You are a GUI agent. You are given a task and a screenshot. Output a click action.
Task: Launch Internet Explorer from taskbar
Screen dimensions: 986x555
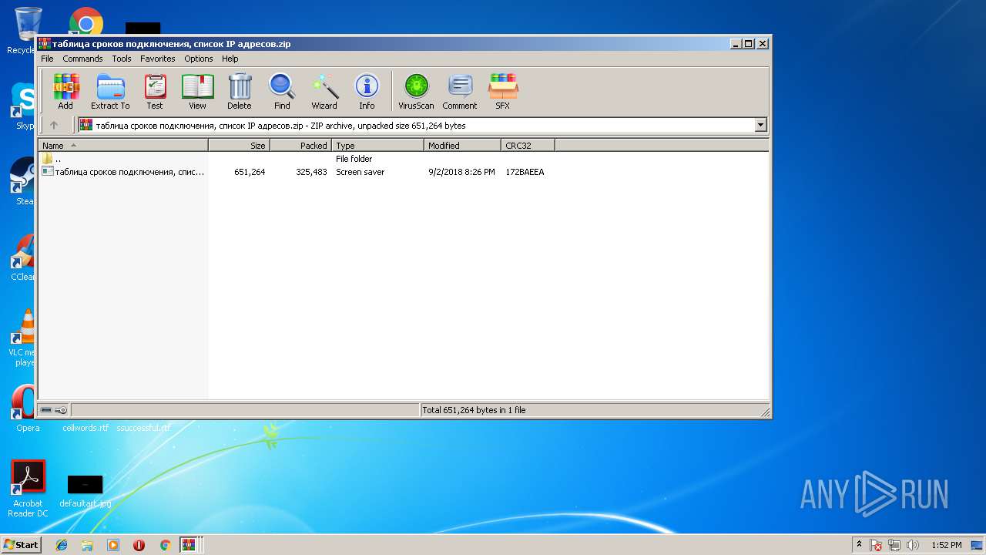tap(62, 545)
